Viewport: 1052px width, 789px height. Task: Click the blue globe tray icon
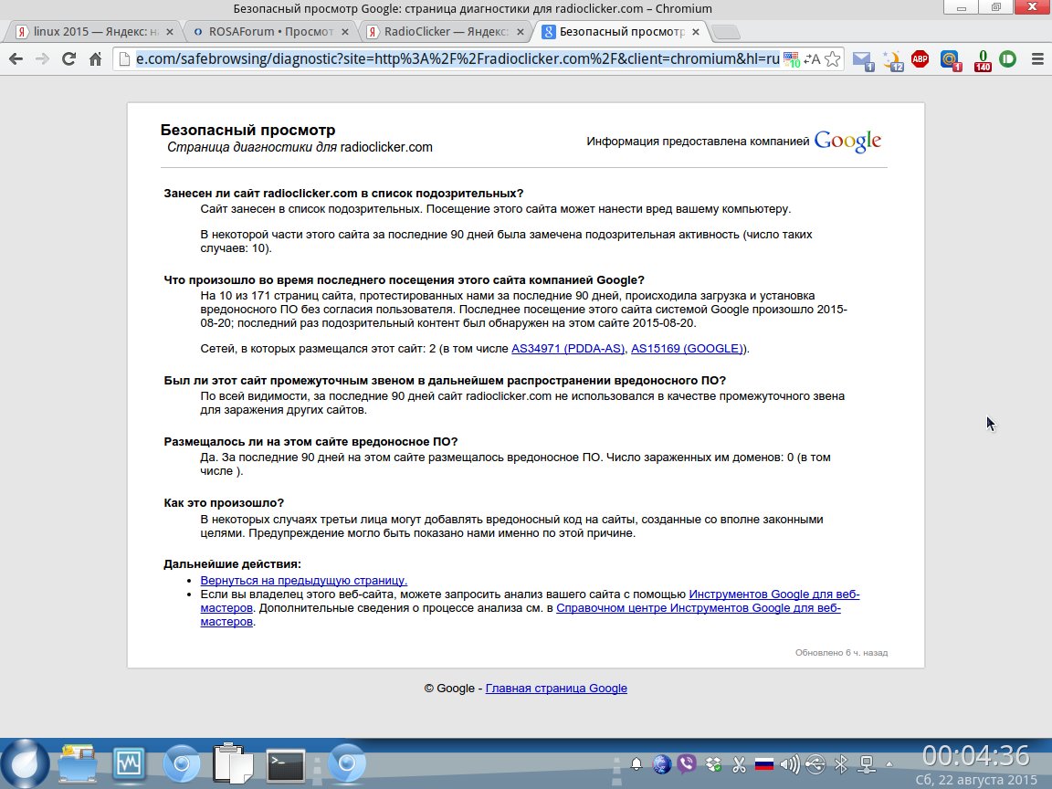661,764
